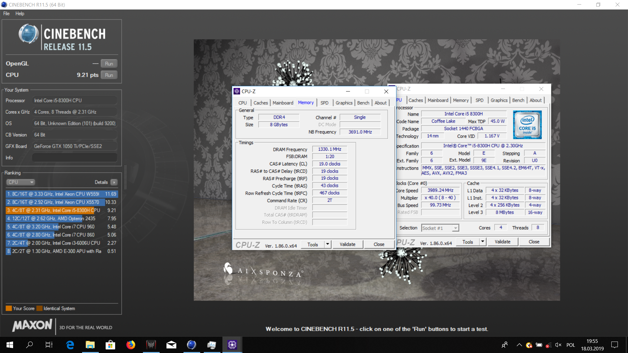Viewport: 628px width, 353px height.
Task: Select ranking entry Intel Core i5-8300H
Action: (x=61, y=210)
